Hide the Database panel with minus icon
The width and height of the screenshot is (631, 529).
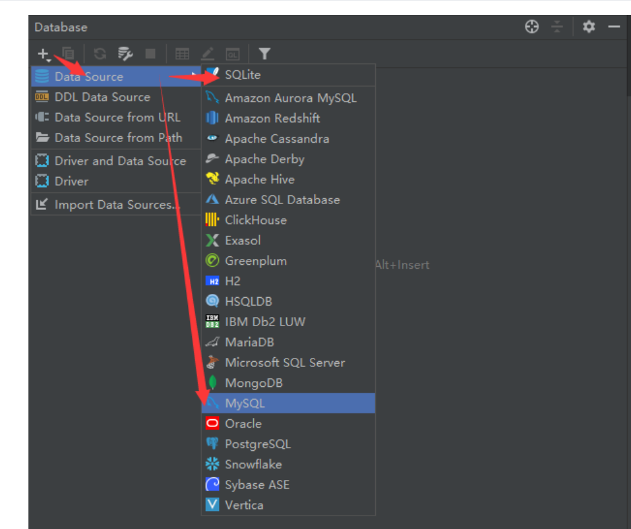[x=614, y=26]
